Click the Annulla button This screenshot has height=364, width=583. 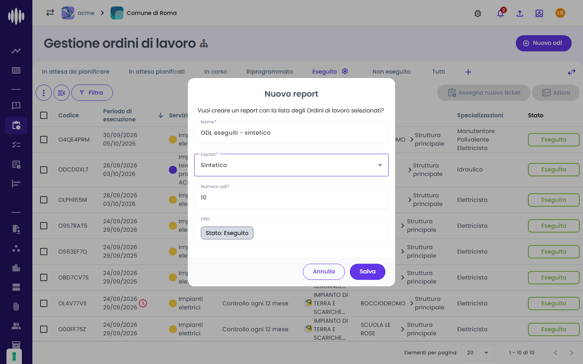pyautogui.click(x=324, y=272)
